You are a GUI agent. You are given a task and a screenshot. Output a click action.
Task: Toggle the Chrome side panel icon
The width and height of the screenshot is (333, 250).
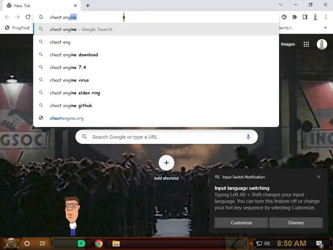pos(305,17)
